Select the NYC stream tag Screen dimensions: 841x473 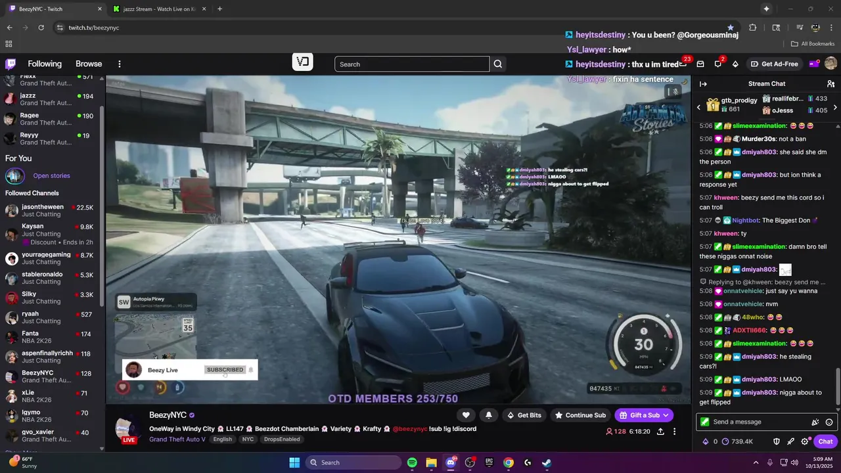248,439
